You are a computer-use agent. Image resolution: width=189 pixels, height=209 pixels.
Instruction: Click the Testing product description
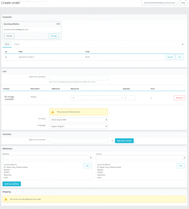tap(33, 97)
